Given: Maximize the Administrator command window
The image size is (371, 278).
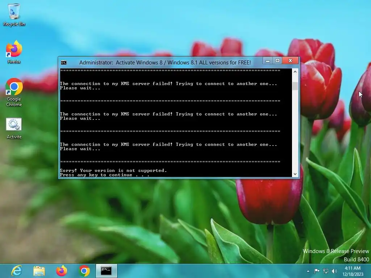Looking at the screenshot, I should (277, 61).
